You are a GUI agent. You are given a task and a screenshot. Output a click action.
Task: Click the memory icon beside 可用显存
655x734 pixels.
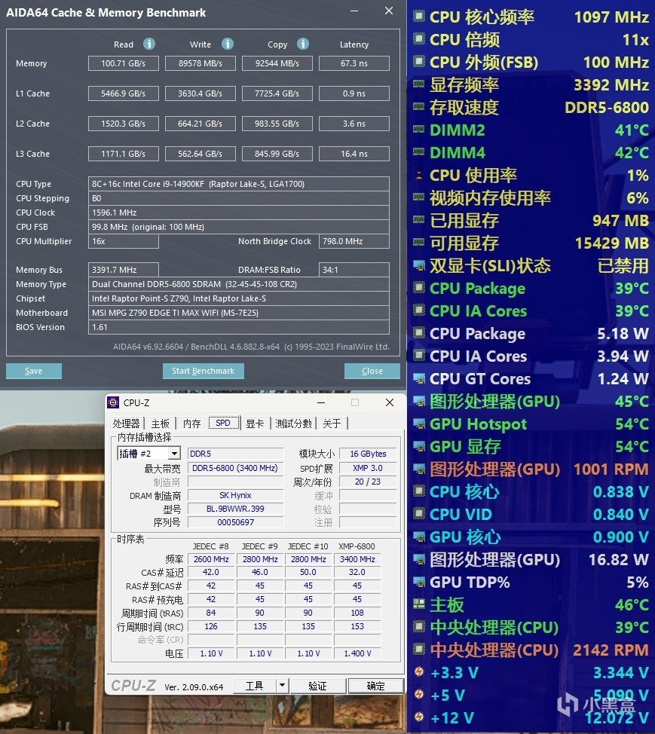tap(418, 243)
